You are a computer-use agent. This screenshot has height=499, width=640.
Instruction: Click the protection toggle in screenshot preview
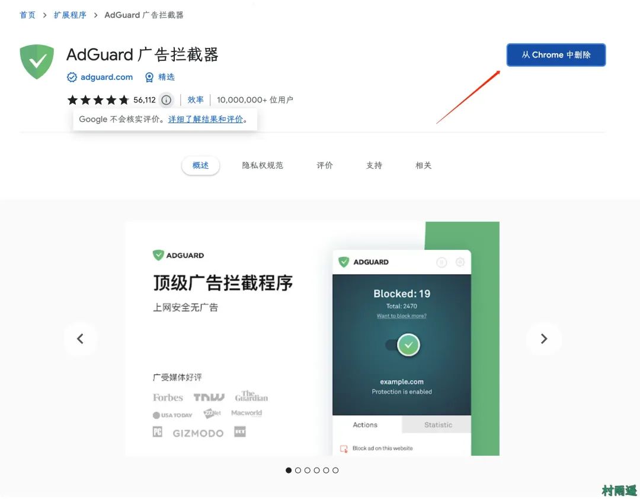(404, 345)
